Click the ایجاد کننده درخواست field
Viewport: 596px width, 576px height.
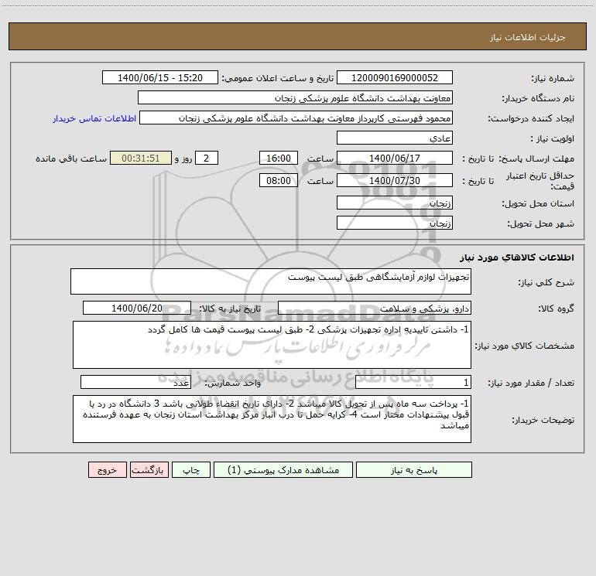296,118
